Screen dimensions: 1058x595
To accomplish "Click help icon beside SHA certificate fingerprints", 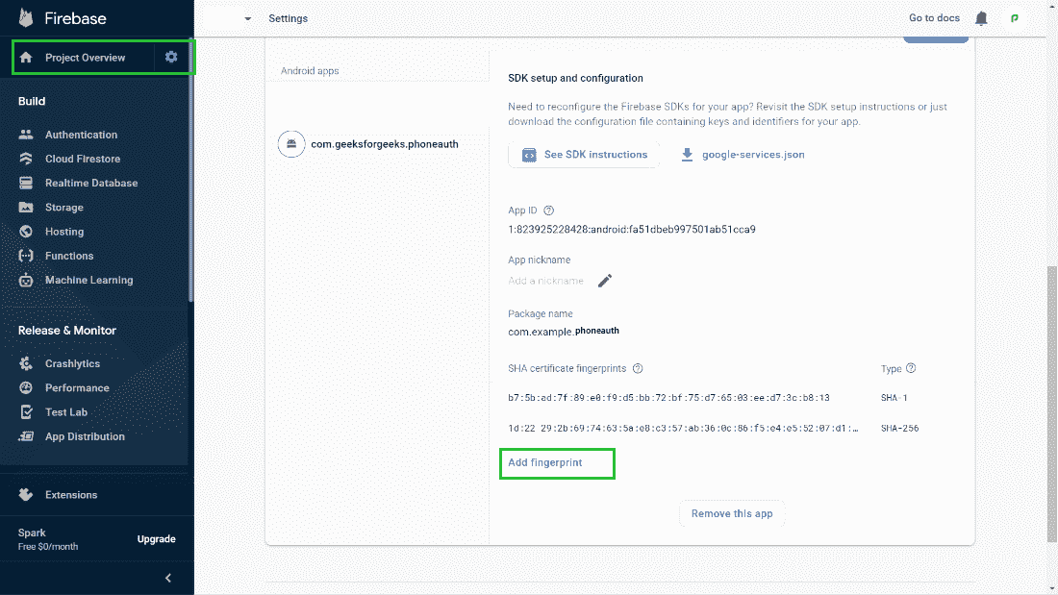I will (x=638, y=368).
